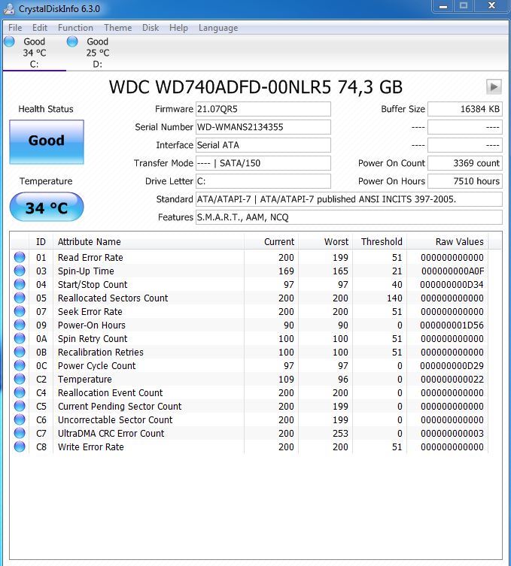Click status orb for Start/Stop Count

[x=20, y=284]
